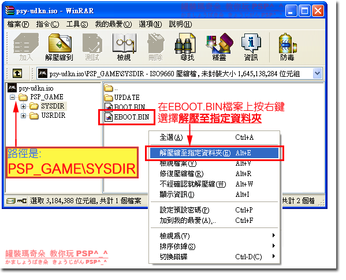Screen dimensions: 346x280
Task: Minimize the WinRAR window
Action: 291,10
